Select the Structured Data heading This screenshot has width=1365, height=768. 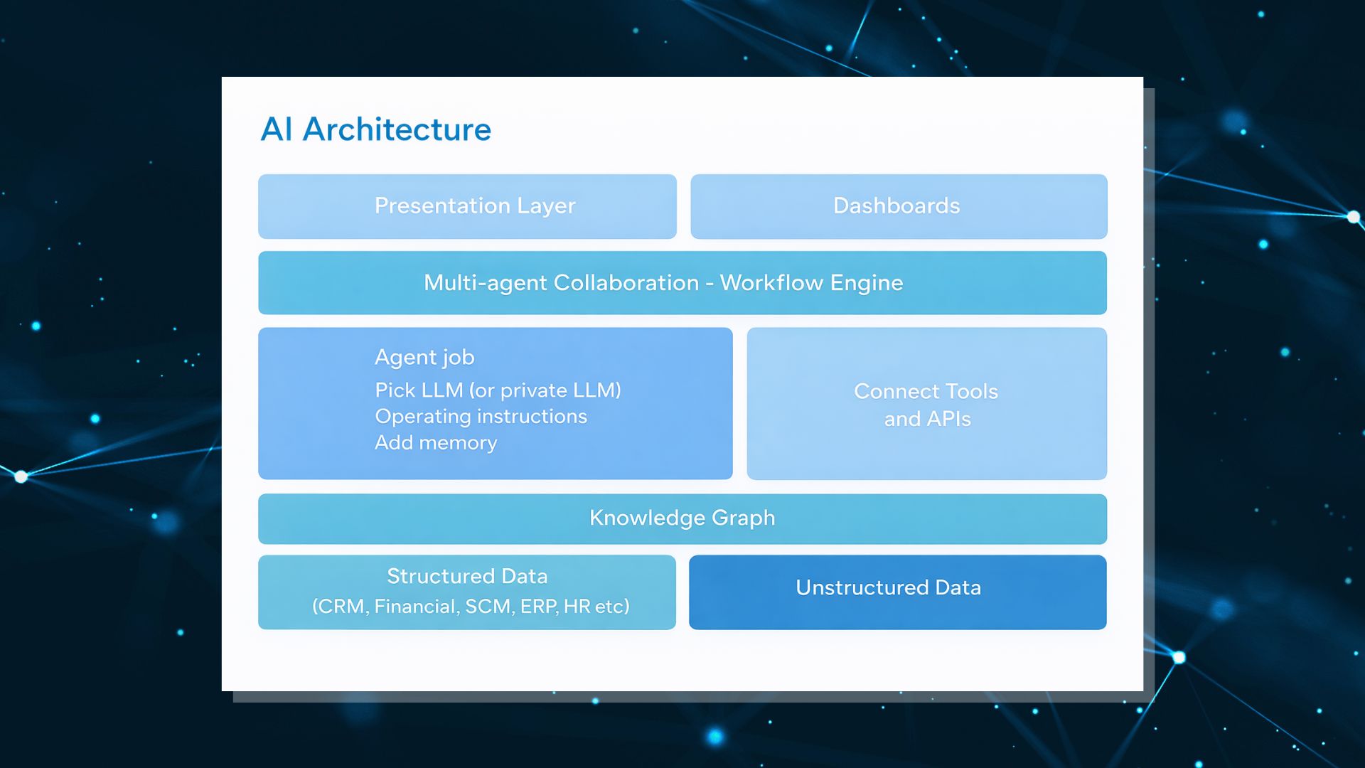467,576
